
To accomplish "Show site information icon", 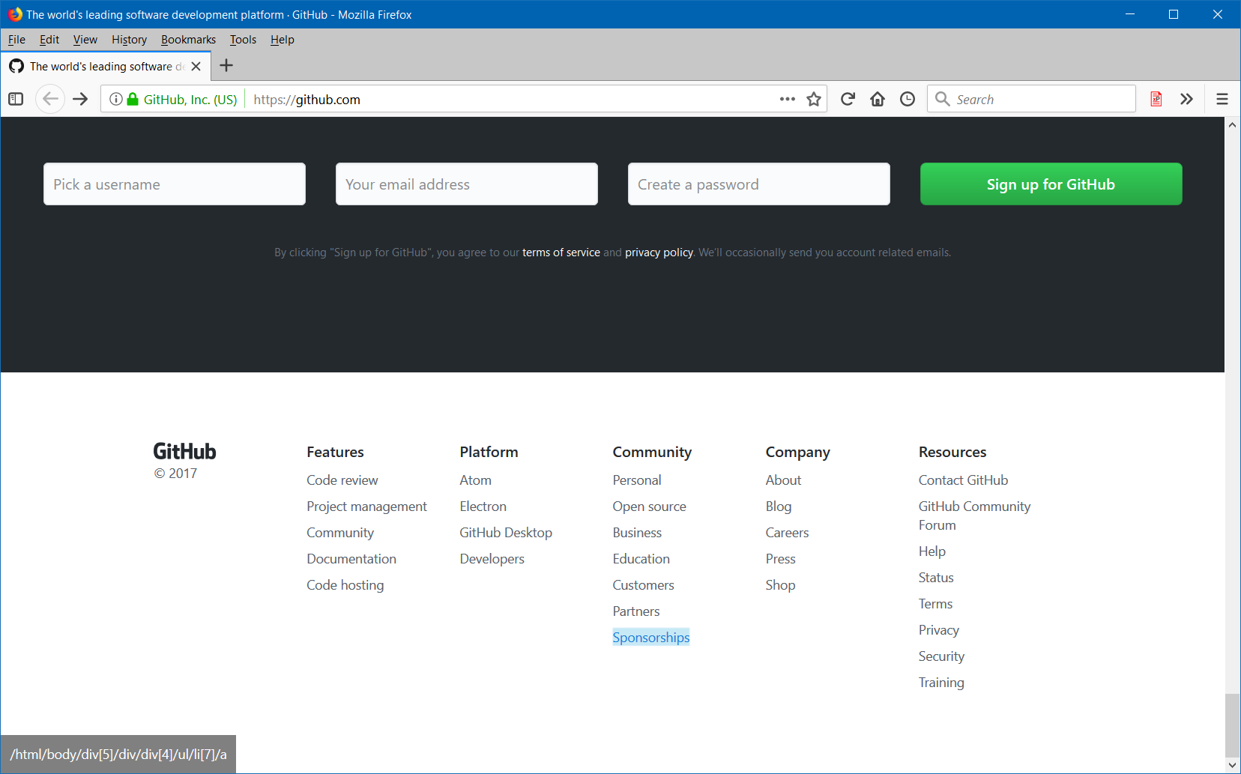I will pyautogui.click(x=116, y=99).
